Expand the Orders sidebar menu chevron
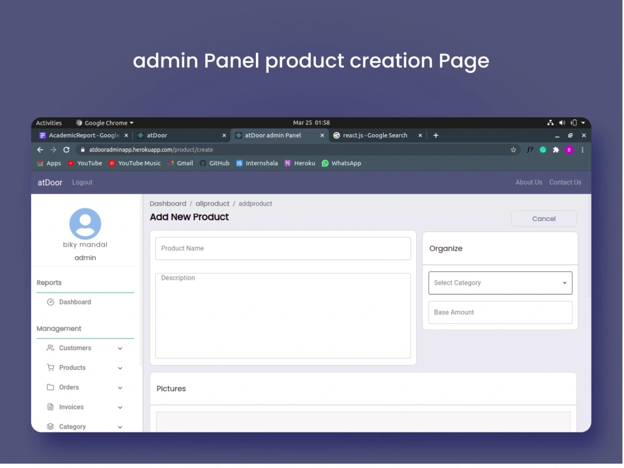The height and width of the screenshot is (468, 624). click(120, 388)
